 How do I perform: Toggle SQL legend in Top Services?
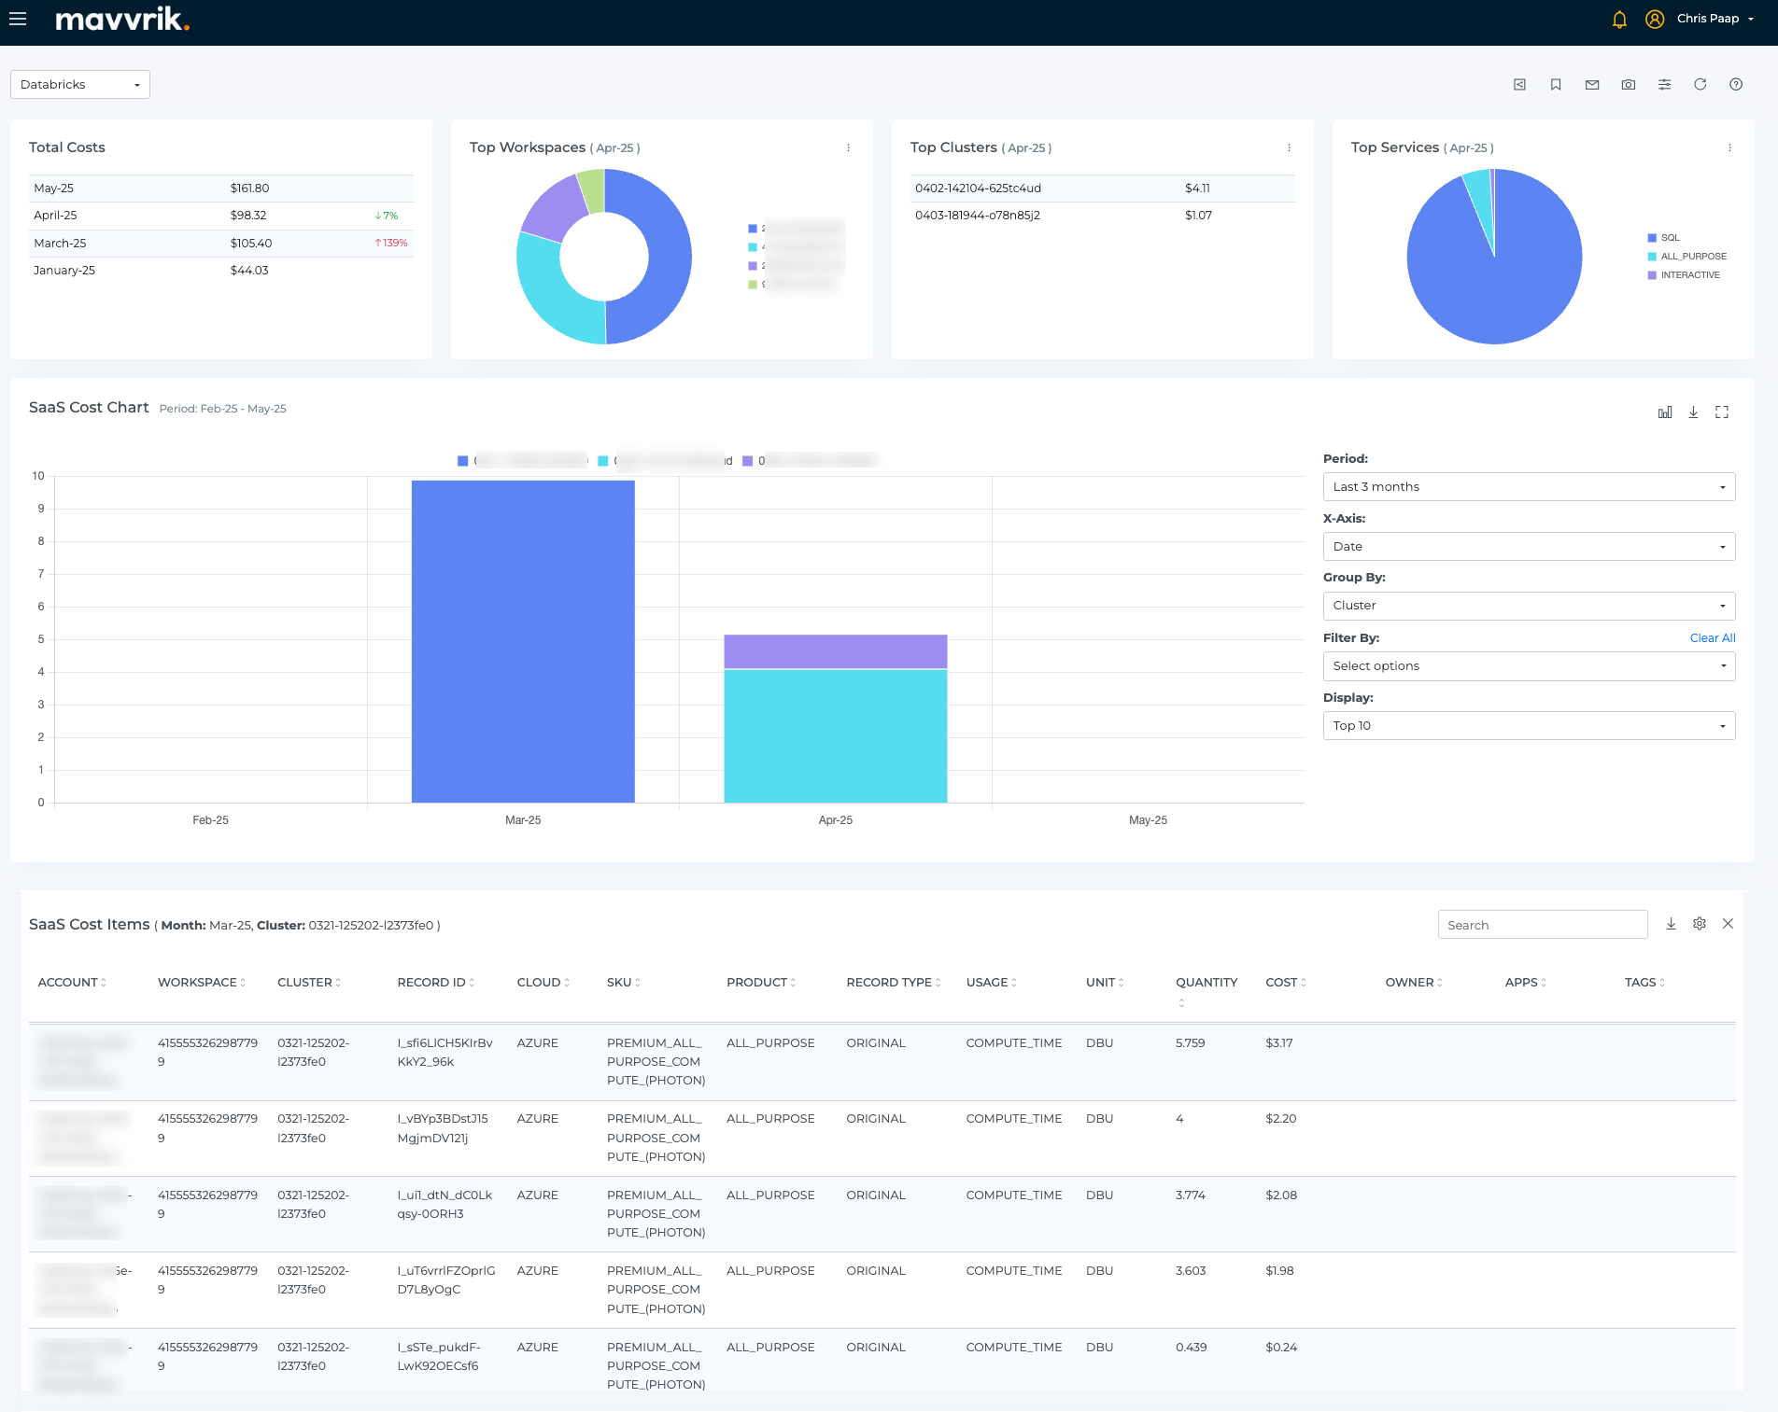pyautogui.click(x=1670, y=238)
